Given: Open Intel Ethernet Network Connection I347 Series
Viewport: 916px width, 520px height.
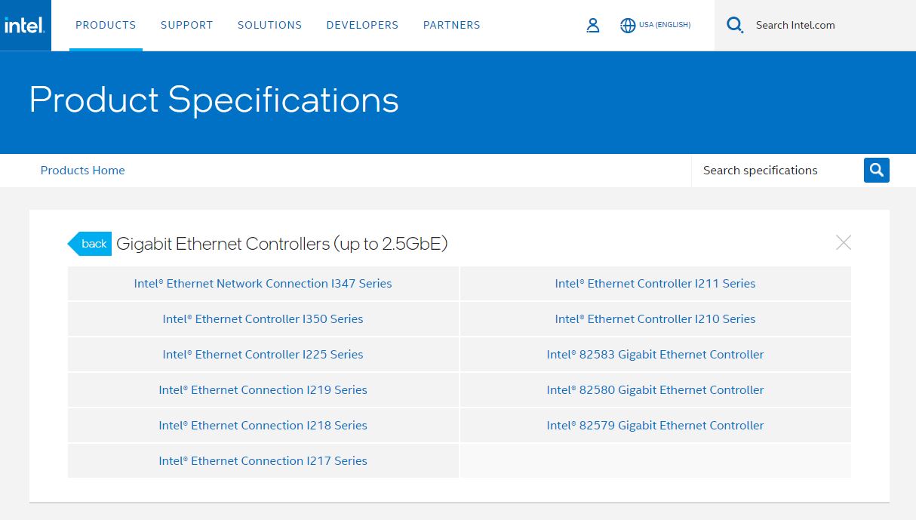Looking at the screenshot, I should pyautogui.click(x=263, y=284).
